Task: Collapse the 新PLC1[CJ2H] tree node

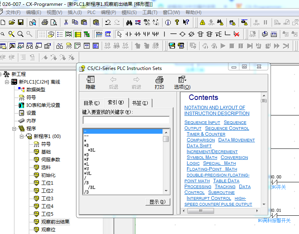Action: [7, 82]
